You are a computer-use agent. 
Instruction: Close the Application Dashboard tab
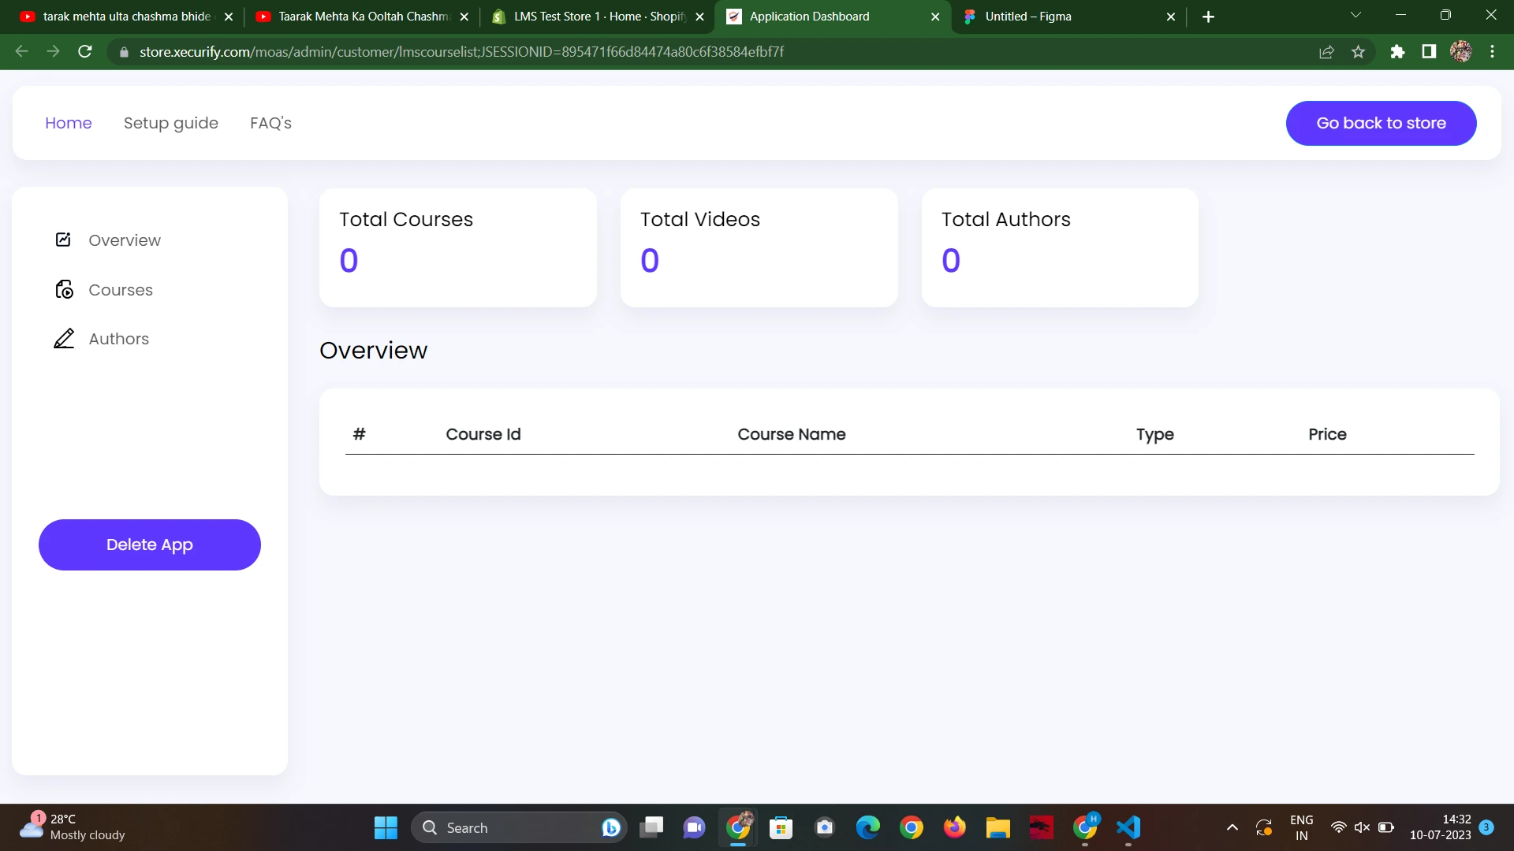tap(935, 17)
